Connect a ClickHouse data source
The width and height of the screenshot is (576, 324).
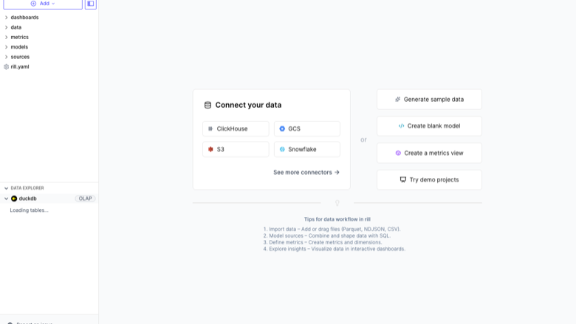point(236,129)
